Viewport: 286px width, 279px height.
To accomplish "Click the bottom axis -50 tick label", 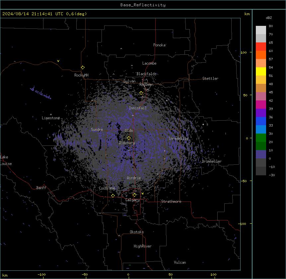I will coord(85,274).
